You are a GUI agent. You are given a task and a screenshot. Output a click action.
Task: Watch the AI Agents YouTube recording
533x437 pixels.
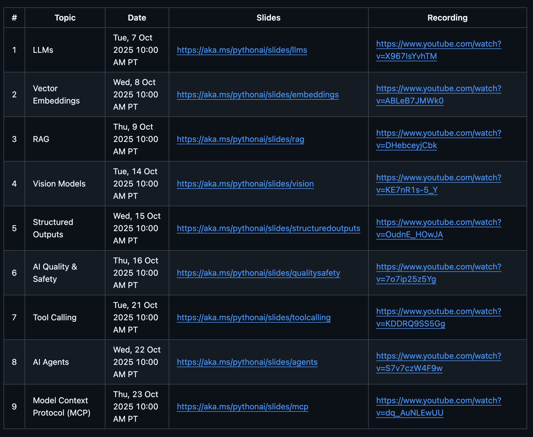438,356
